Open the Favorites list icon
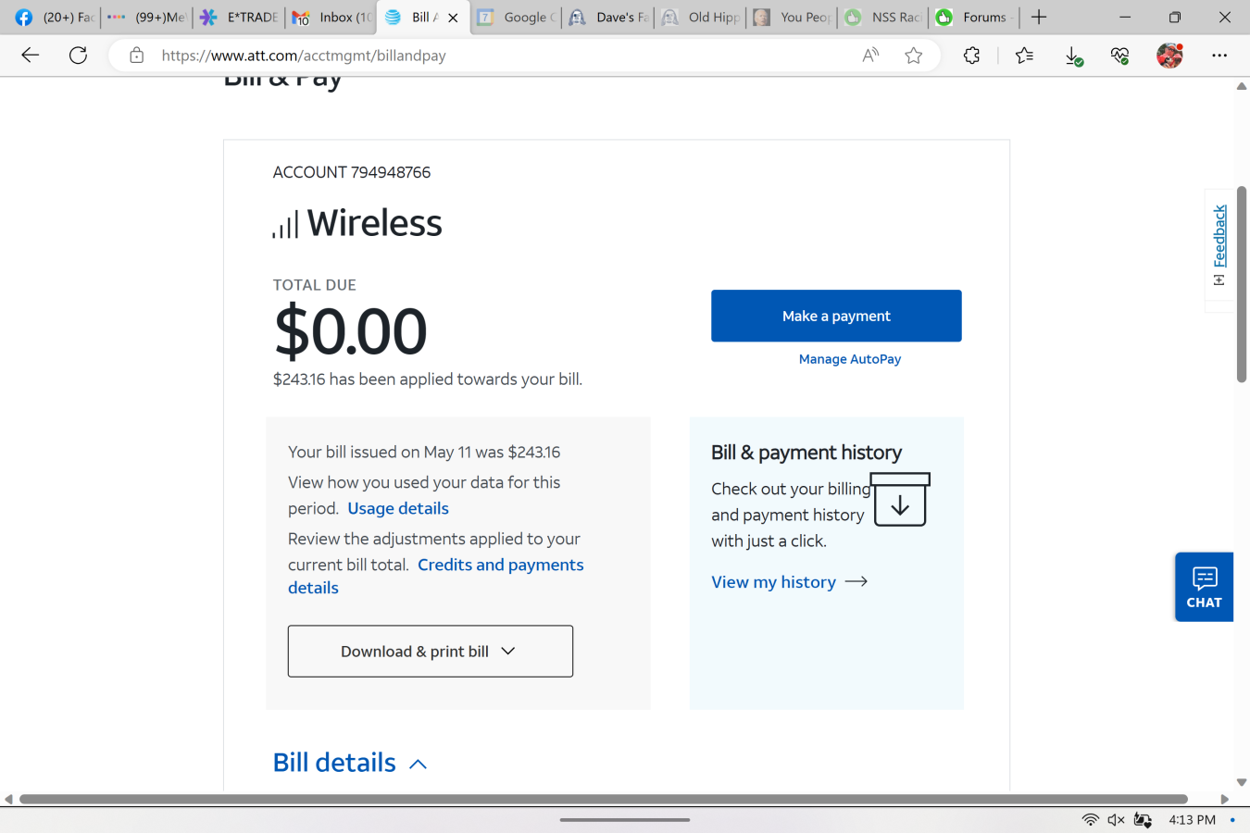Screen dimensions: 1250x833 tap(1024, 56)
